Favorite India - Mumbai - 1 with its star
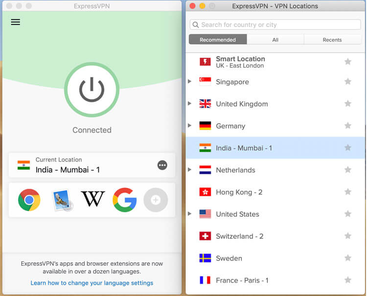This screenshot has width=367, height=296. 348,148
